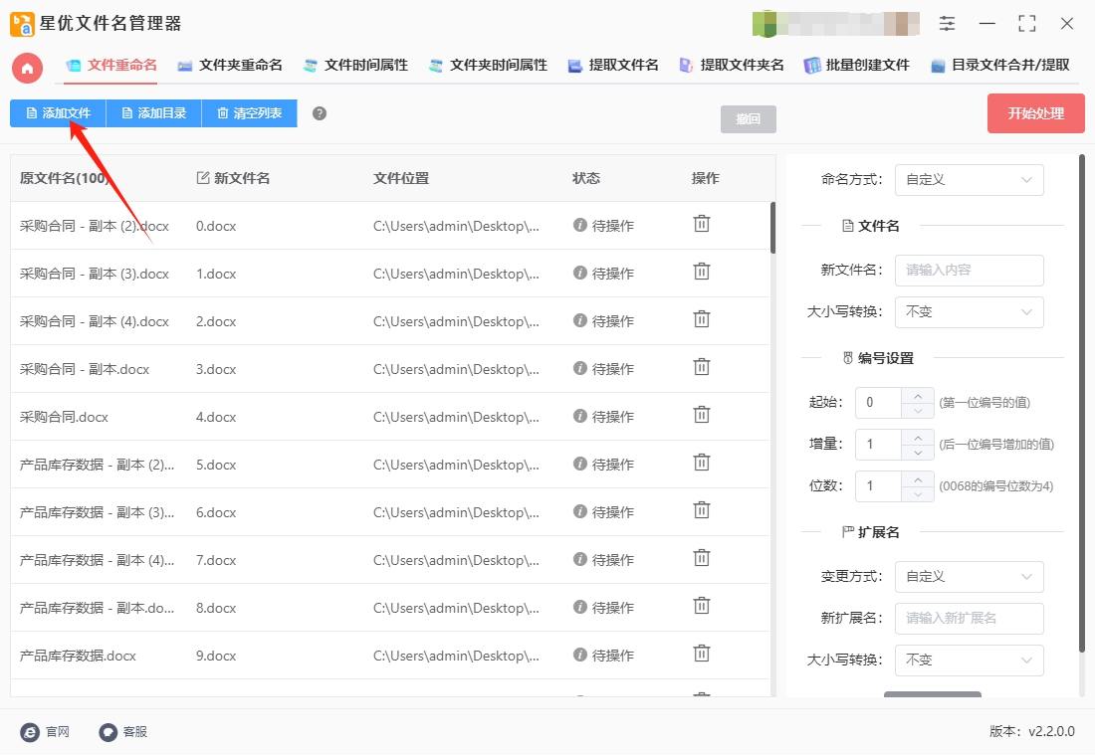1095x756 pixels.
Task: Click status info icon on 9.docx row
Action: click(x=579, y=655)
